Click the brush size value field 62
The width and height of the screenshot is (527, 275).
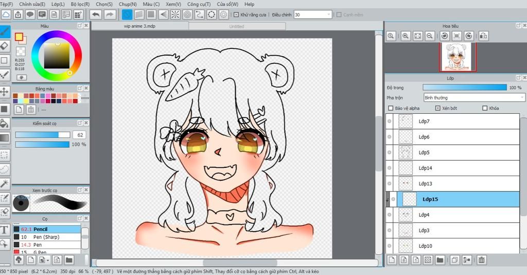[x=79, y=135]
